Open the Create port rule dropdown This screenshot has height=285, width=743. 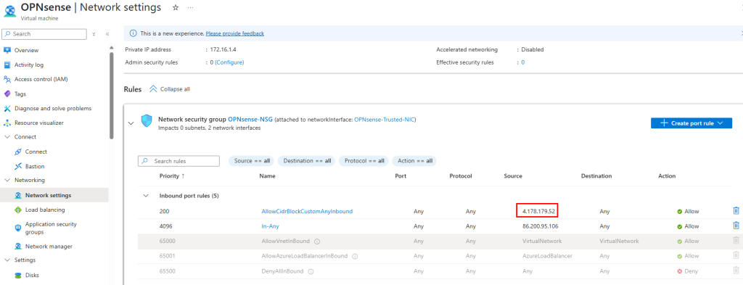coord(691,123)
